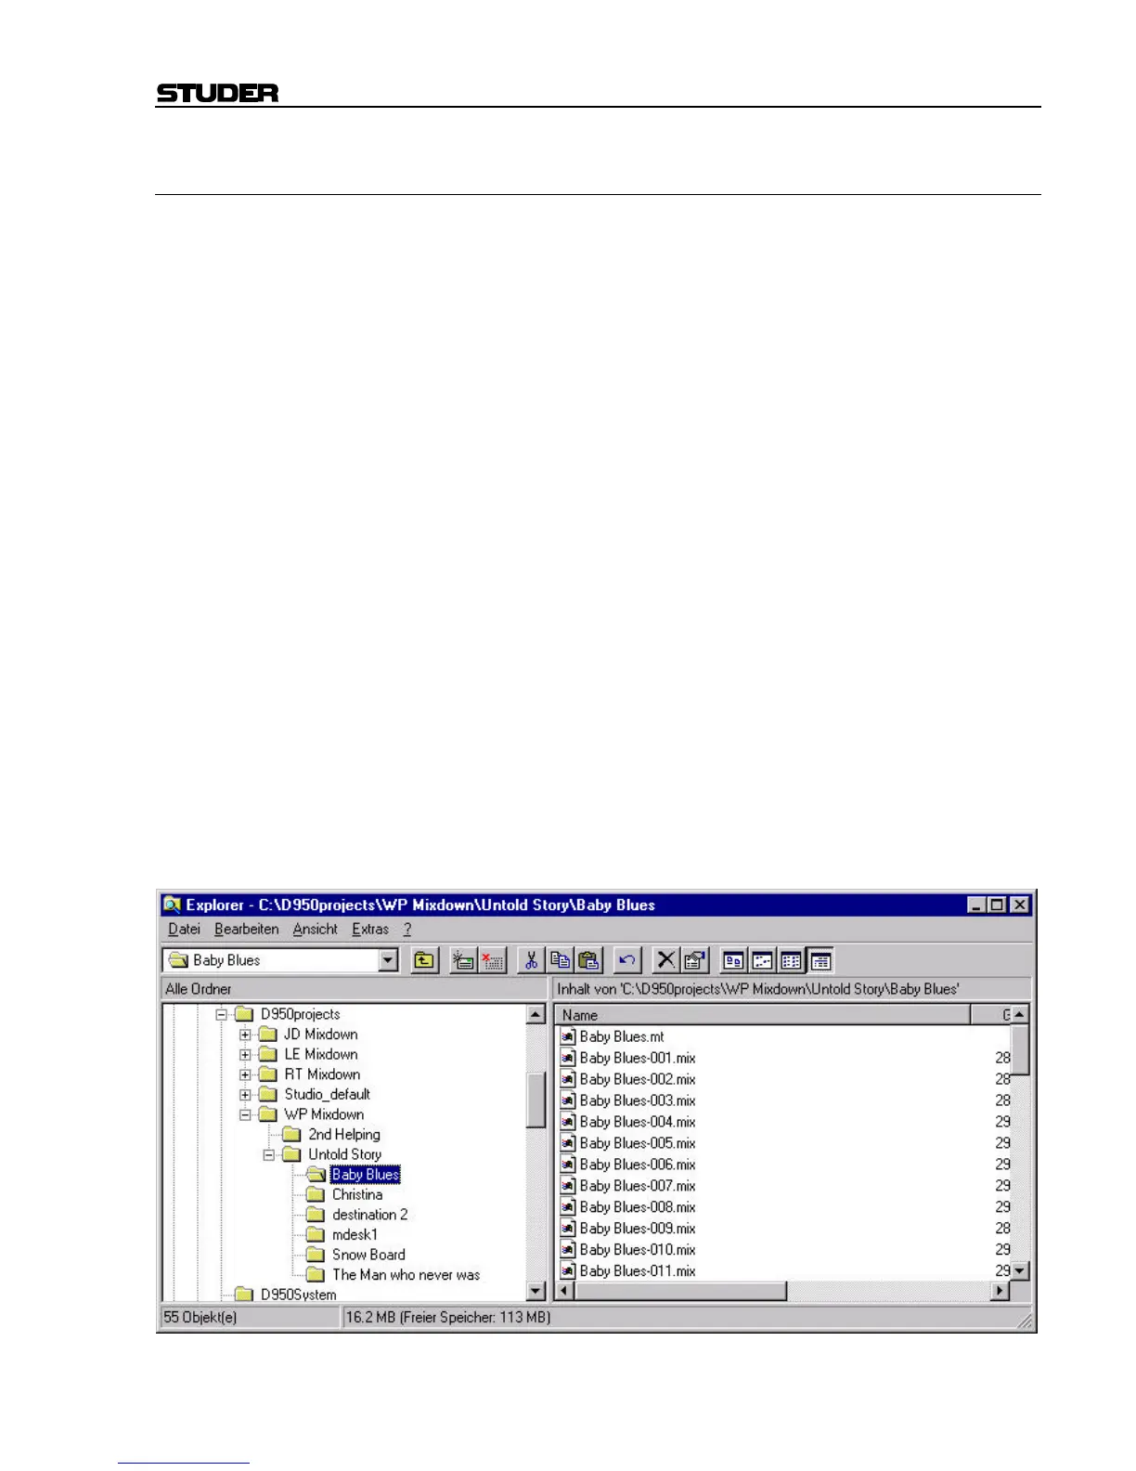Viewport: 1136px width, 1471px height.
Task: Collapse the Untold Story folder node
Action: 269,1154
